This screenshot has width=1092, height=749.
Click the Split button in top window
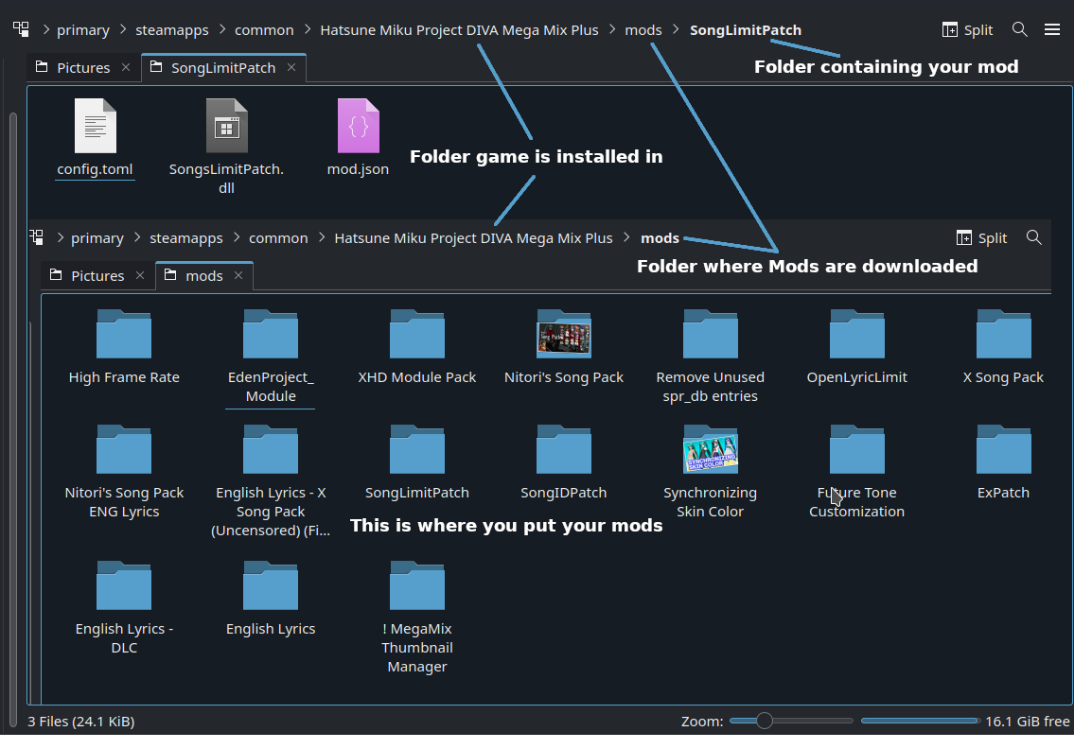967,30
